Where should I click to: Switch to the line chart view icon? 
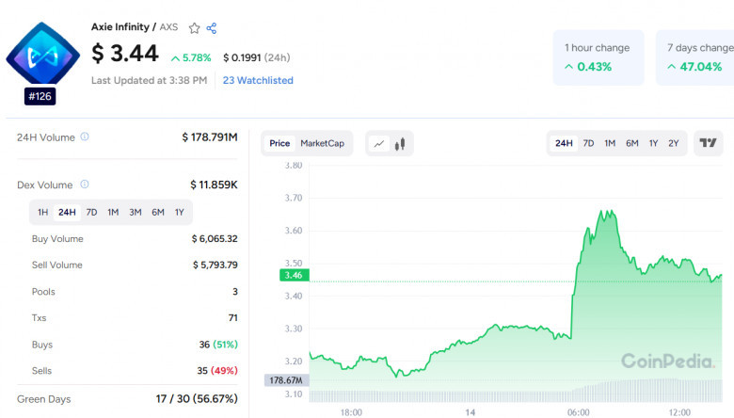pos(379,144)
